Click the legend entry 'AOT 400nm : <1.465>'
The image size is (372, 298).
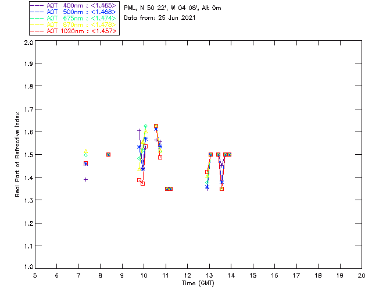(73, 5)
